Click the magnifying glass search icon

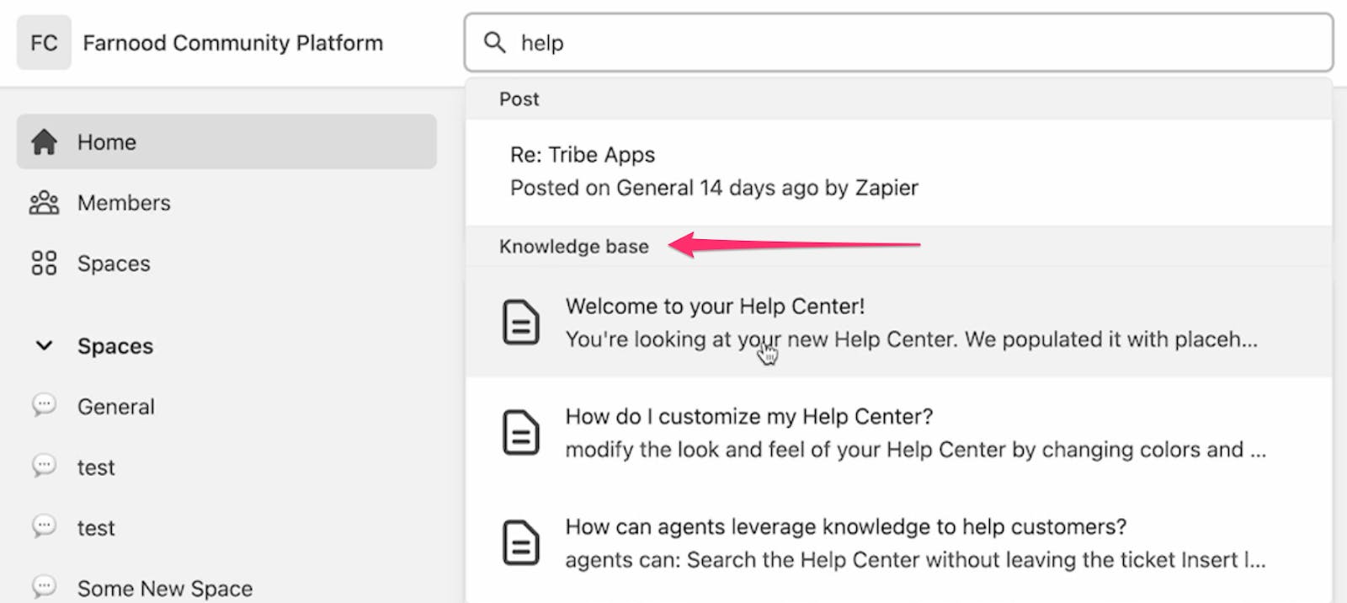point(494,42)
